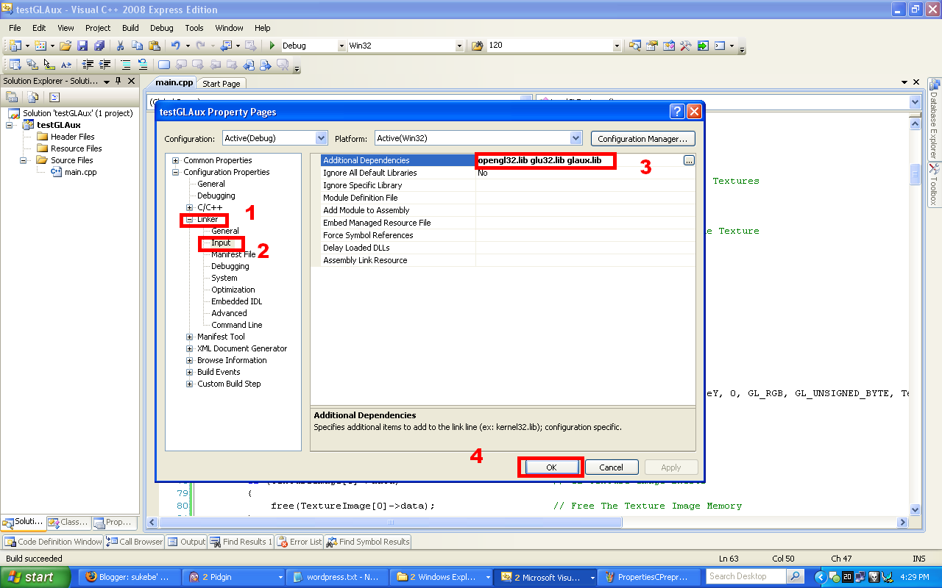Click OK in Property Pages dialog

point(551,467)
